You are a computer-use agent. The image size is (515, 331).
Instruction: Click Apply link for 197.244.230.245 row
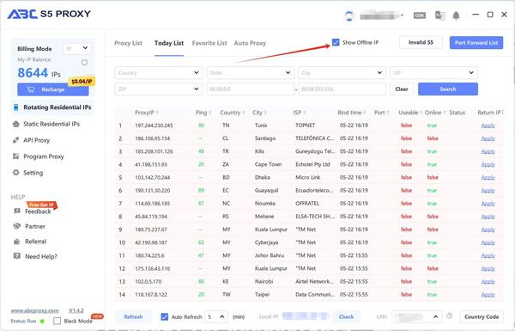488,126
